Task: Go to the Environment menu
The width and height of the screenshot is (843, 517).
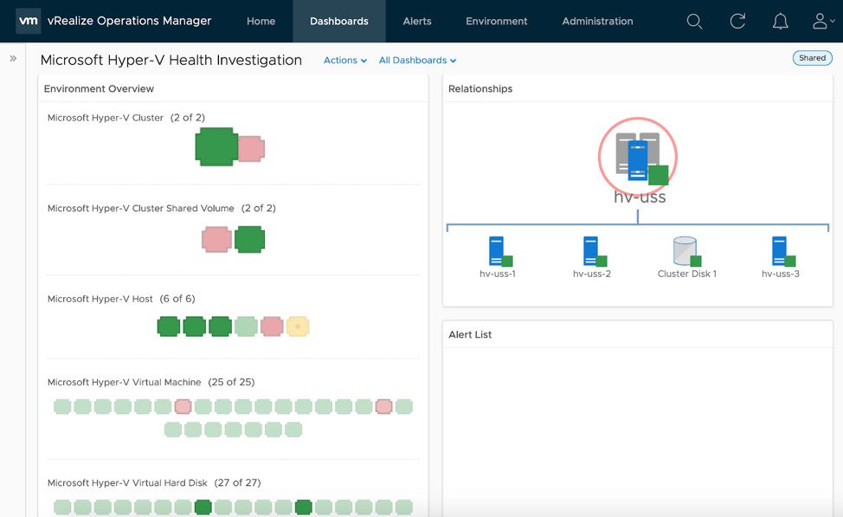Action: pyautogui.click(x=496, y=21)
